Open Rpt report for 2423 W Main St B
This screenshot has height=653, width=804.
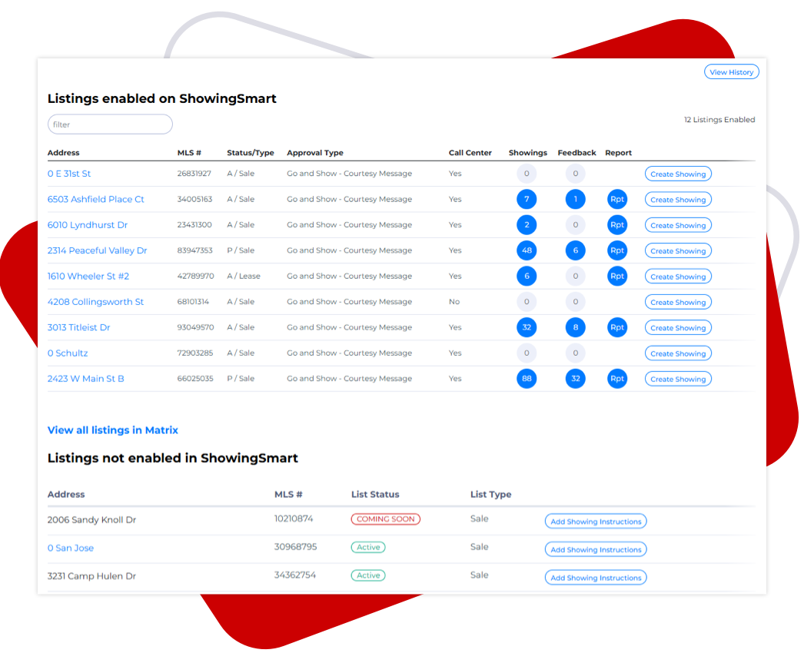617,379
